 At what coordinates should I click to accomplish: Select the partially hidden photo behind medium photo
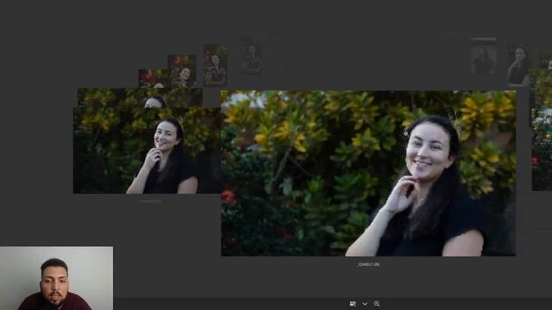140,97
